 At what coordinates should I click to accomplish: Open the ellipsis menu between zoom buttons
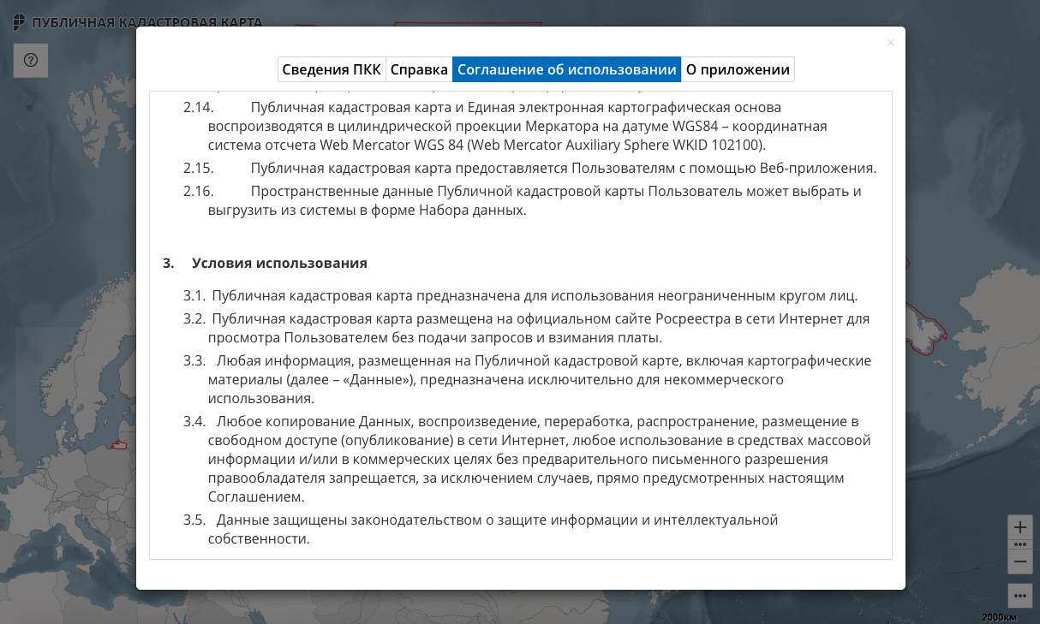(x=1020, y=544)
